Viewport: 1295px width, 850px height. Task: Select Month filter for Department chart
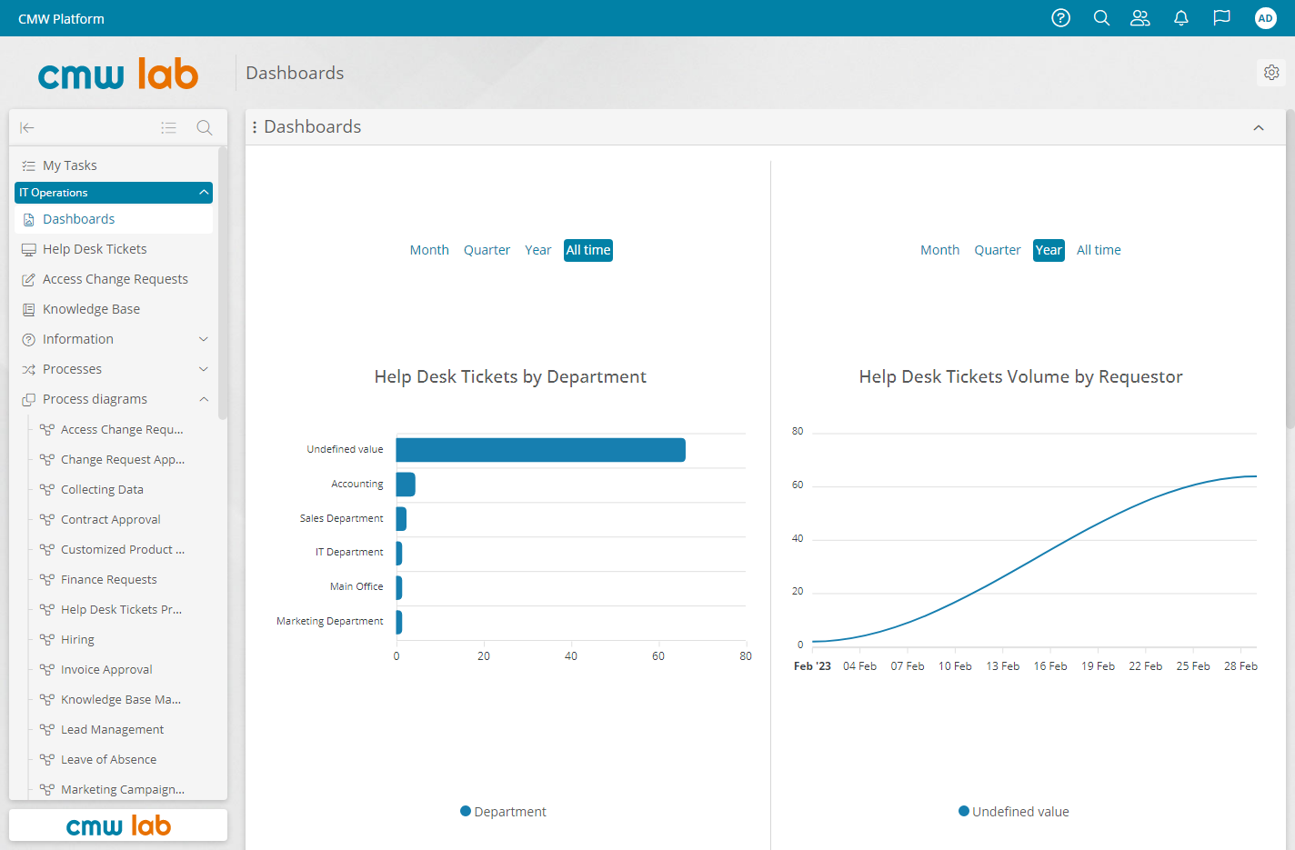(429, 250)
